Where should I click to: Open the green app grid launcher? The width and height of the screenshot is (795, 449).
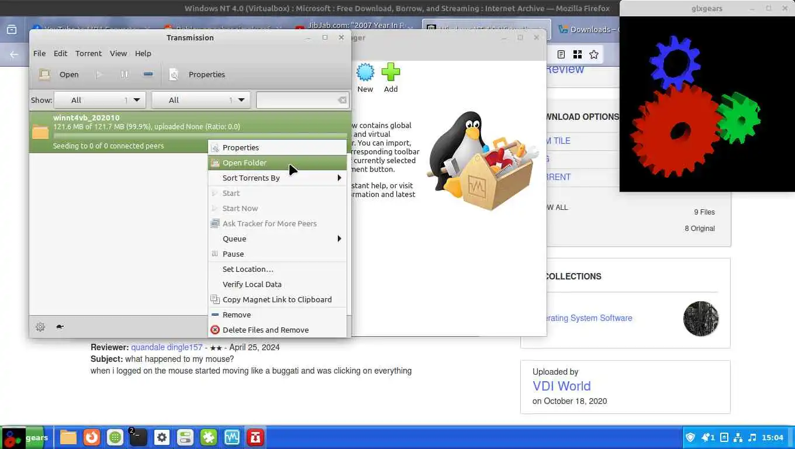point(115,437)
